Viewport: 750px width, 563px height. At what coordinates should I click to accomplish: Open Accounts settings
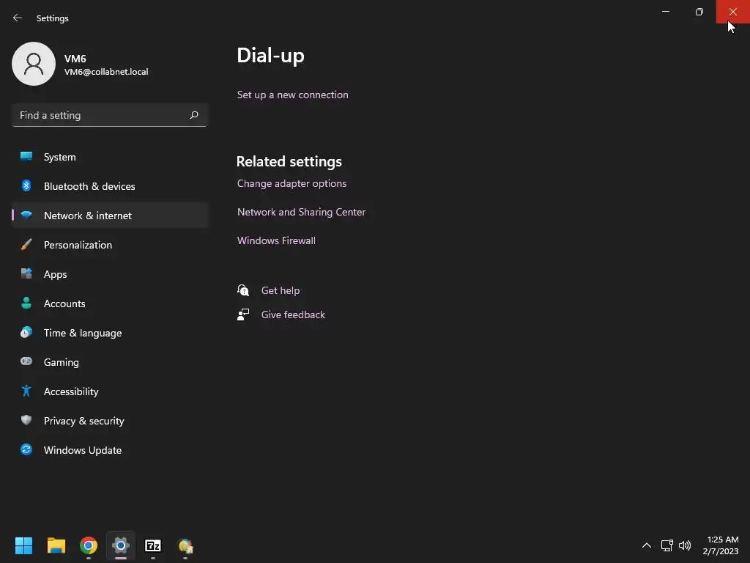pos(110,303)
